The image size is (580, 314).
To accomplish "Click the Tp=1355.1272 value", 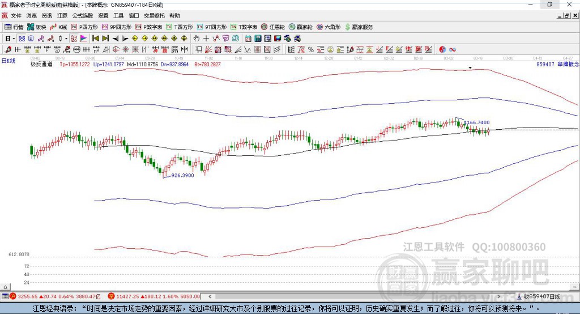I will [x=75, y=64].
